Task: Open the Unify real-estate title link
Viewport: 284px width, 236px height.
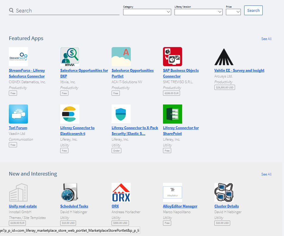Action: click(x=23, y=206)
